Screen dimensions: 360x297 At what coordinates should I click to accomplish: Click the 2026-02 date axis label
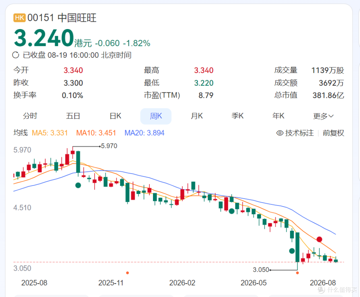[x=182, y=283]
